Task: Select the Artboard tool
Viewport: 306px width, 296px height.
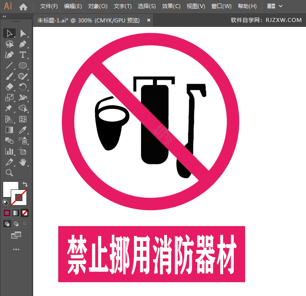Action: (23, 151)
